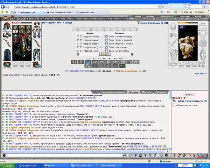The width and height of the screenshot is (210, 168).
Task: Select the first combat skill icon in the top row
Action: (x=74, y=62)
